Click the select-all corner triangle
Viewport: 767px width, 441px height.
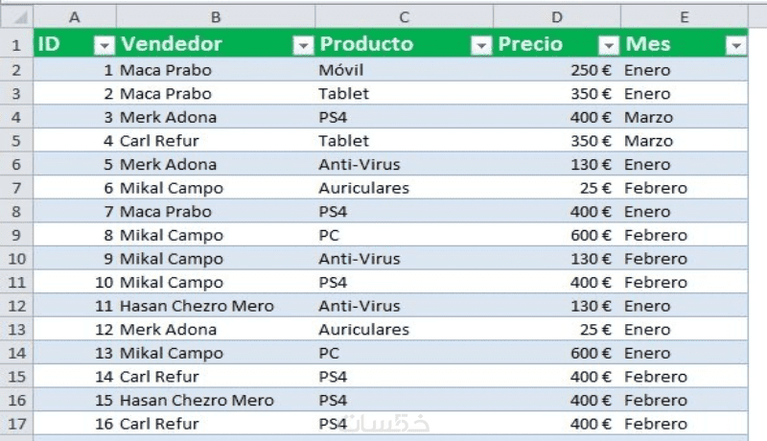16,16
